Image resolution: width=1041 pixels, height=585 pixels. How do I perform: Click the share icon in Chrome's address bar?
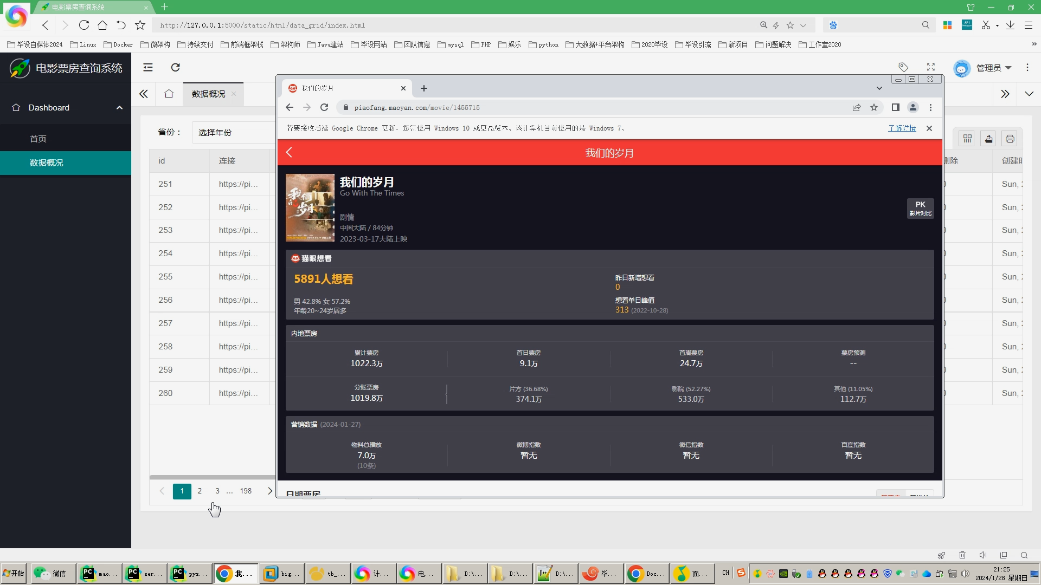click(x=857, y=108)
